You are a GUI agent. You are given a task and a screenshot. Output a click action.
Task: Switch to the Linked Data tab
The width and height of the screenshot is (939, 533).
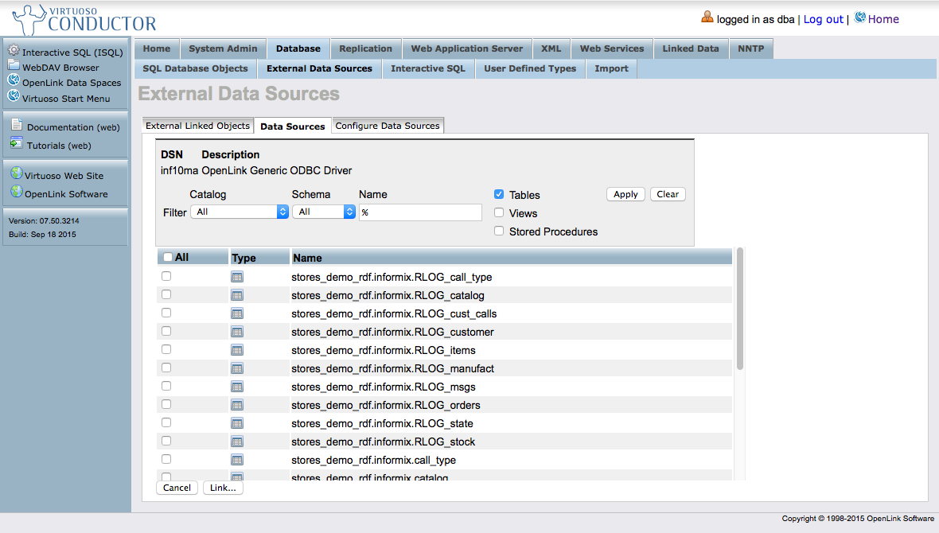pos(690,49)
